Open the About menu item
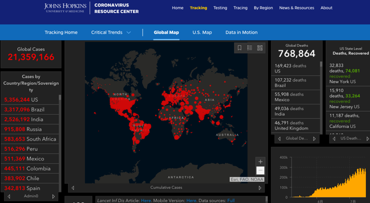 click(327, 8)
